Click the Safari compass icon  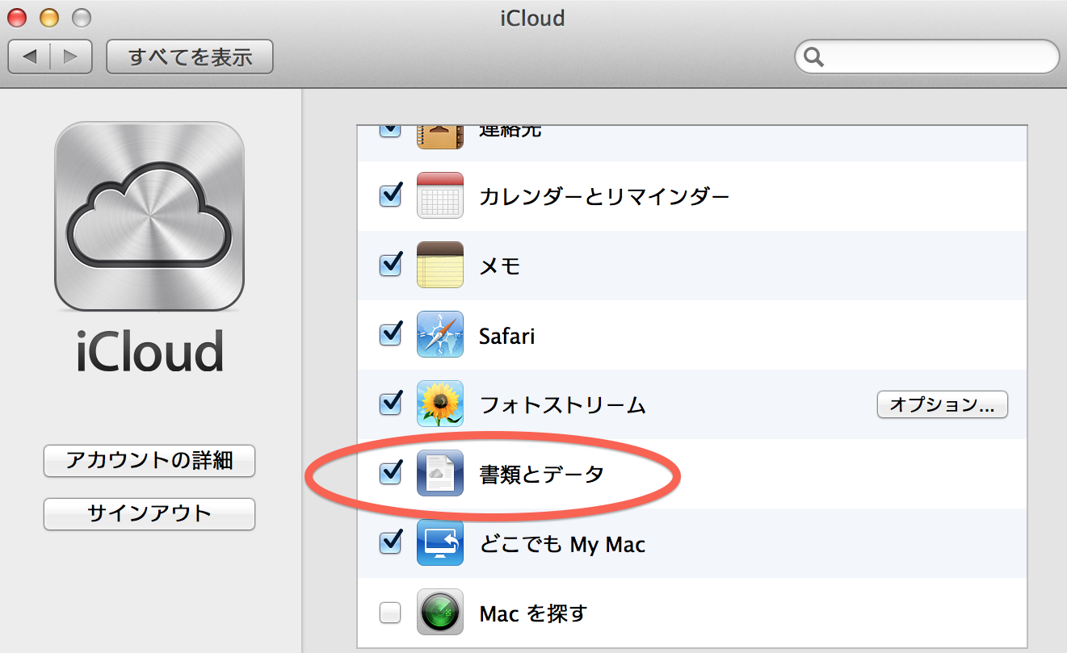point(440,334)
